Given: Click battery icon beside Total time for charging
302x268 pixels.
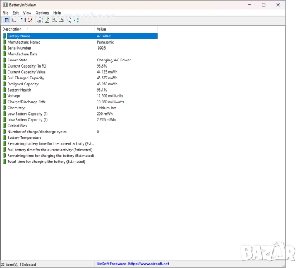Looking at the screenshot, I should click(x=4, y=161).
